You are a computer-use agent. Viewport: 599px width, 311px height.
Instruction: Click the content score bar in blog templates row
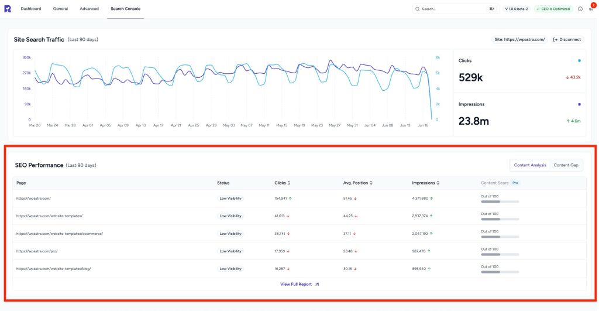500,272
